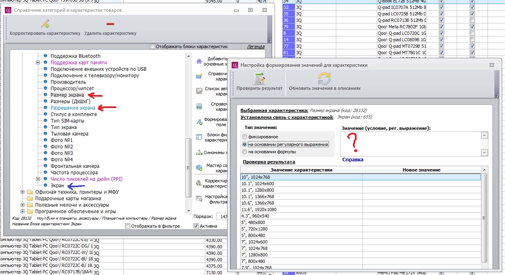Screen dimensions: 505x275
Task: Click the characteristics tree vertical scrollbar thumb
Action: [188, 167]
